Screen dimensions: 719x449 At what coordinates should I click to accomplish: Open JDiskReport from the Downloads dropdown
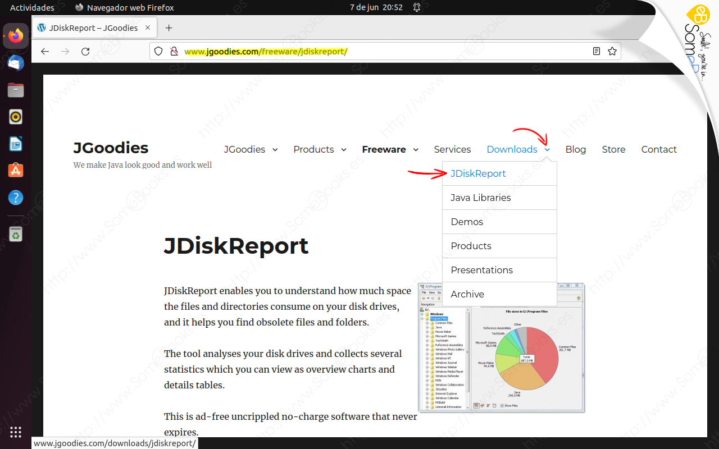pos(477,173)
